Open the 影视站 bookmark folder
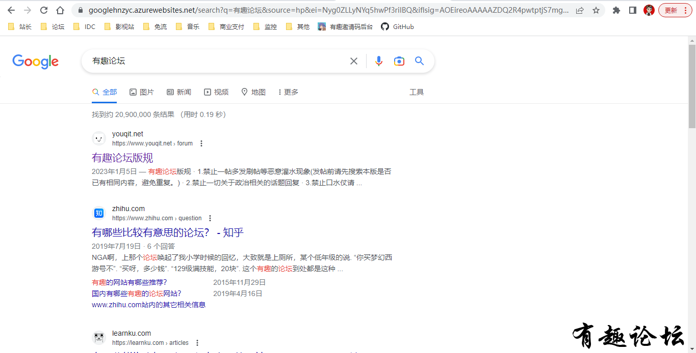The height and width of the screenshot is (353, 696). pos(120,26)
